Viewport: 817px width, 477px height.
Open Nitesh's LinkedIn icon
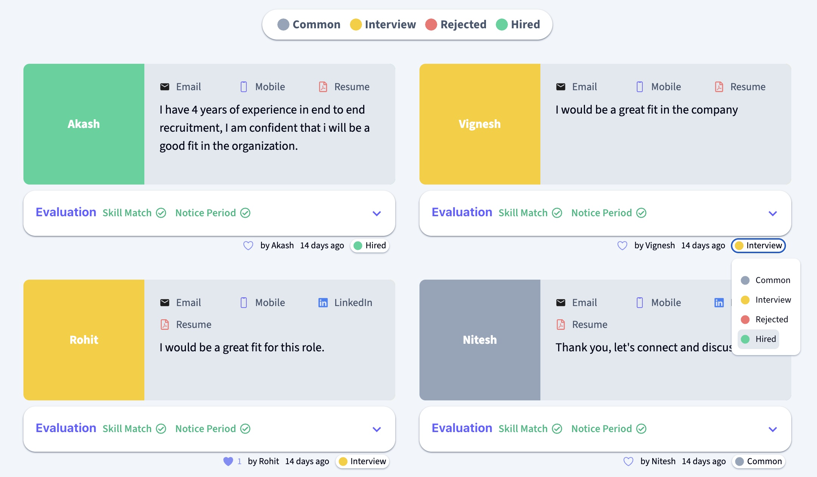coord(719,303)
